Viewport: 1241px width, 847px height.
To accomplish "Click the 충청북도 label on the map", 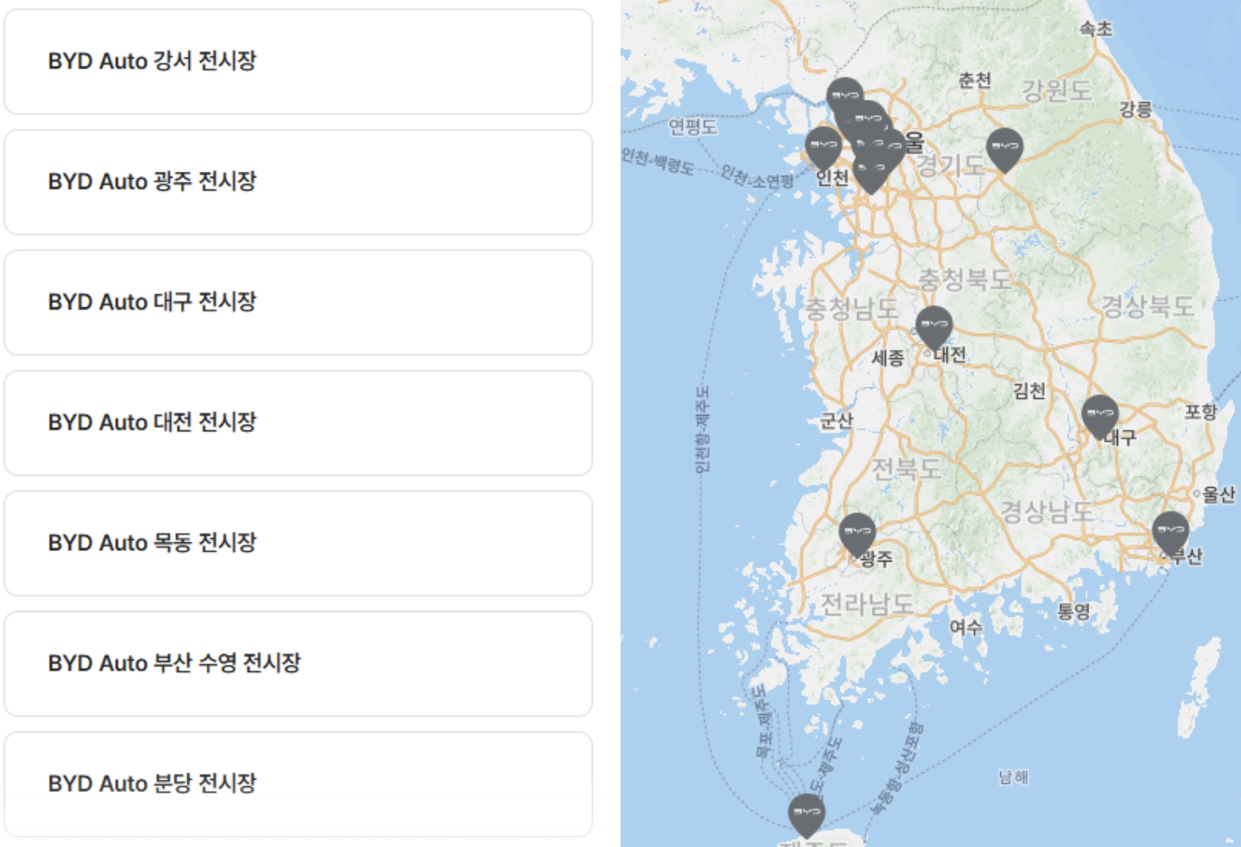I will (x=964, y=280).
